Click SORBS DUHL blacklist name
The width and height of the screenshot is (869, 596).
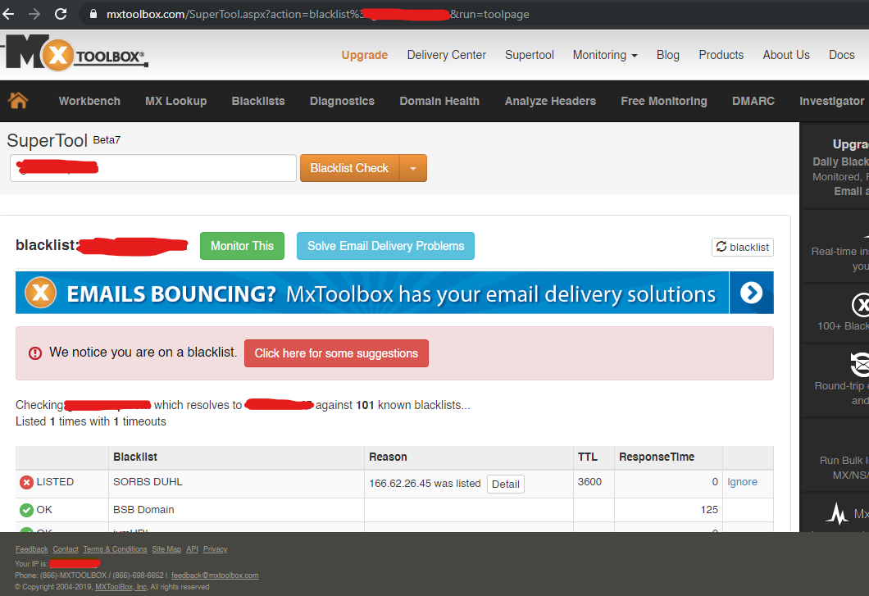click(148, 482)
